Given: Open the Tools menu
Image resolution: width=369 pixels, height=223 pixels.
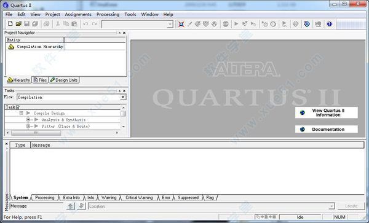Looking at the screenshot, I should click(130, 14).
